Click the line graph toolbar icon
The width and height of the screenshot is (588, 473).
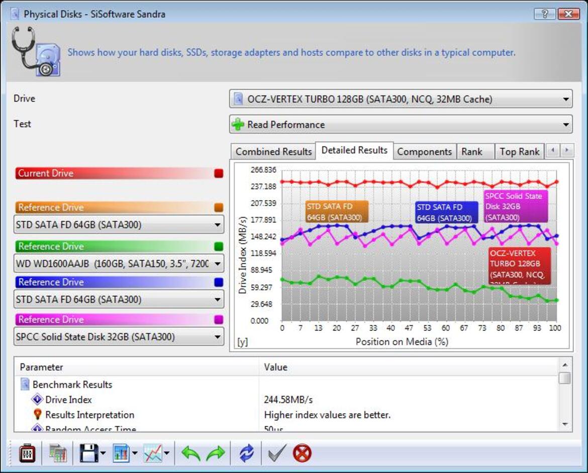(x=153, y=453)
